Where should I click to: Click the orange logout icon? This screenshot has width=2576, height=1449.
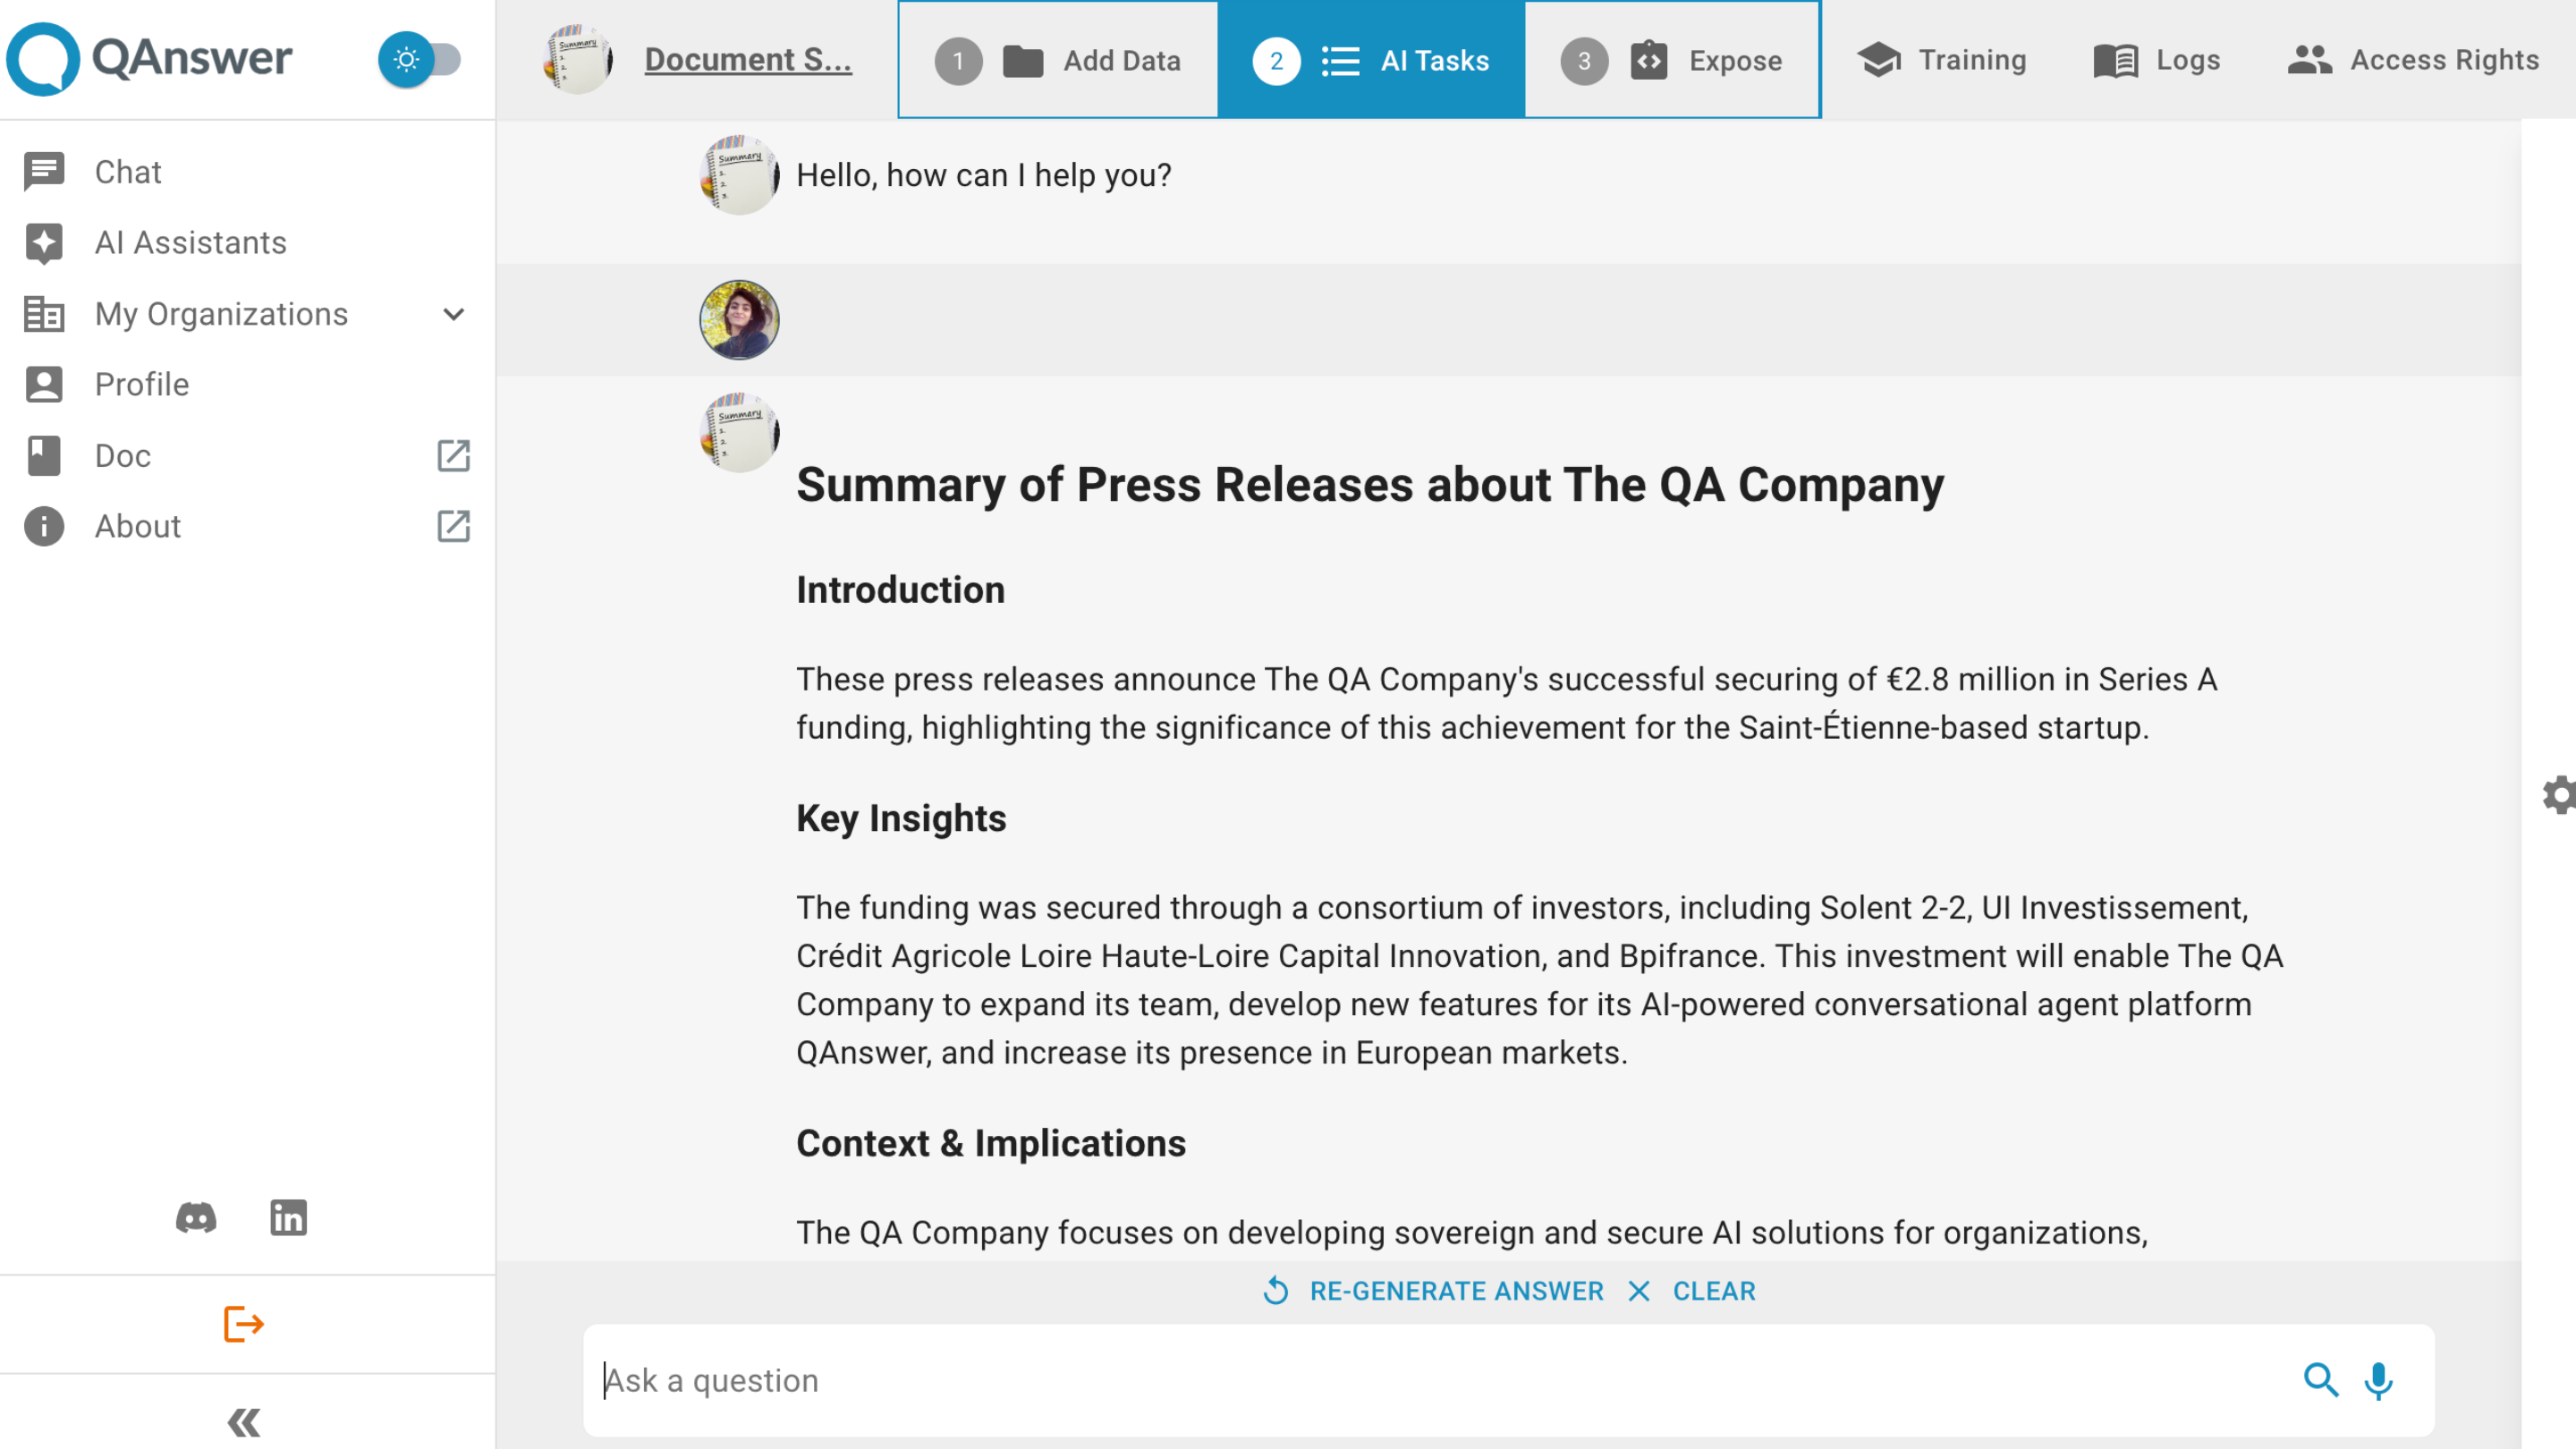[243, 1324]
